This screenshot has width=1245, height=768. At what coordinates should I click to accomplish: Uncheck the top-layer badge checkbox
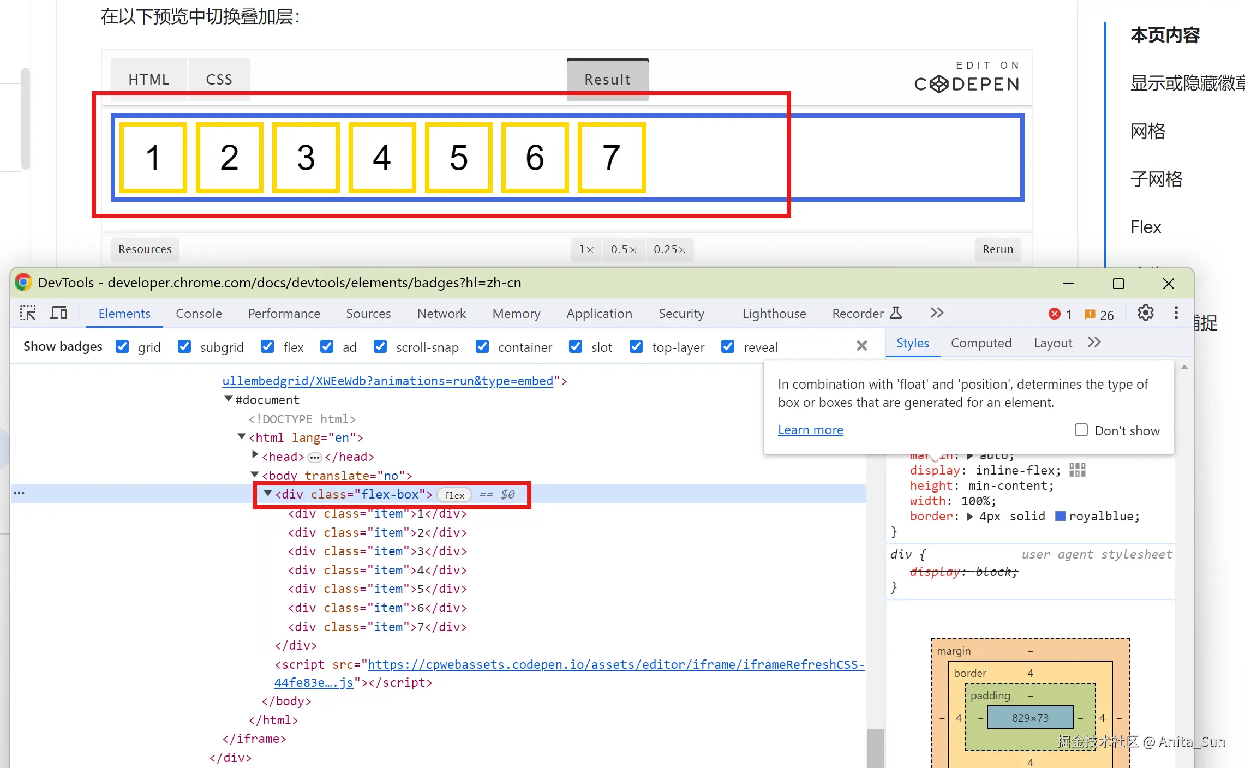coord(636,347)
